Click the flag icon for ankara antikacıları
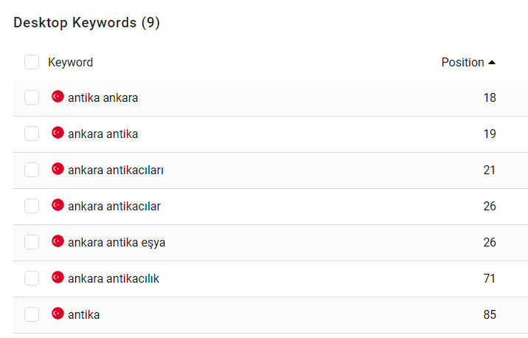Viewport: 528px width, 338px height. pos(58,169)
